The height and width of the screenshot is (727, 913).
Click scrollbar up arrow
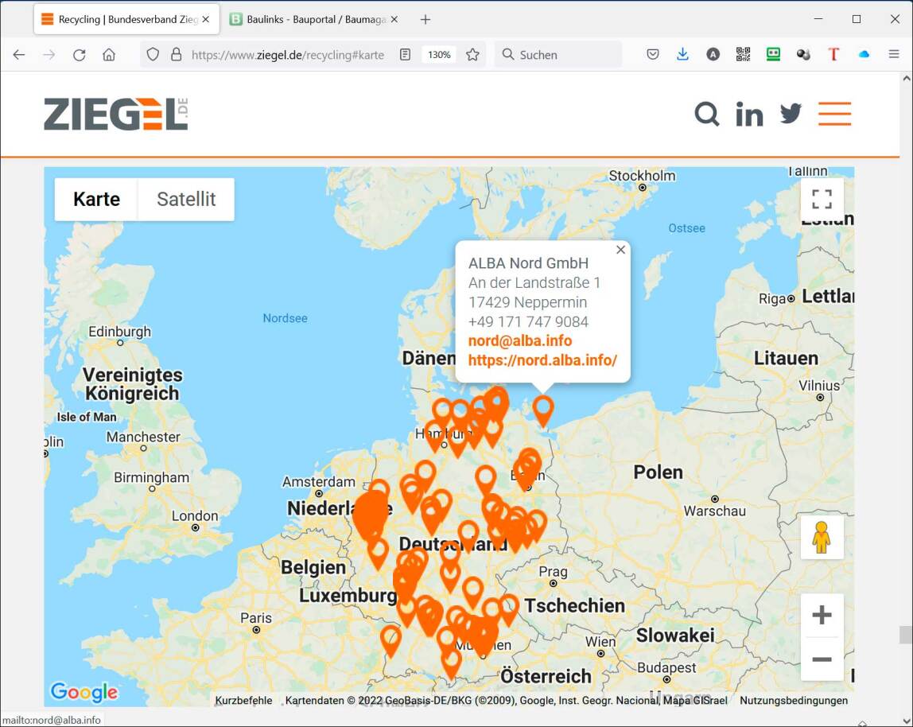click(906, 78)
